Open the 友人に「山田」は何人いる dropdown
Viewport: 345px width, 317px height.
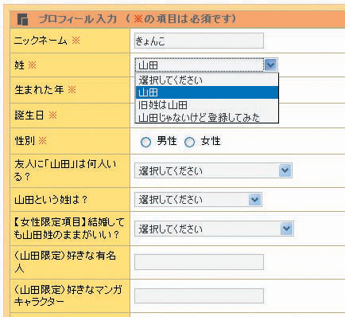213,170
